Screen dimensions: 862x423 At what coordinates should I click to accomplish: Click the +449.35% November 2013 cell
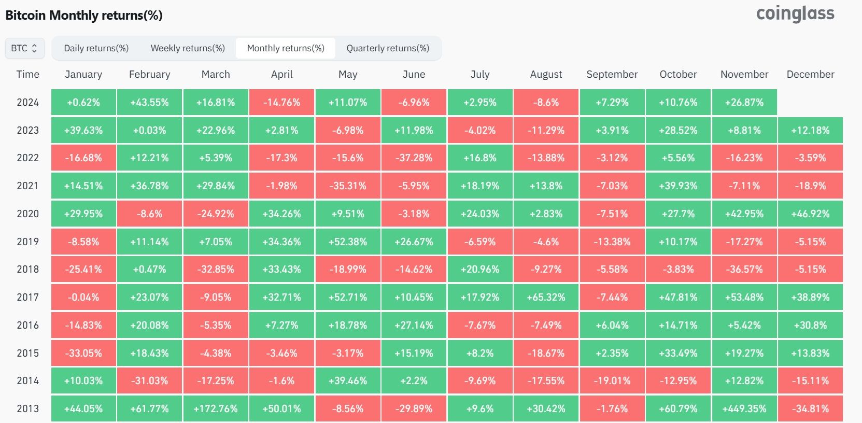click(x=744, y=408)
